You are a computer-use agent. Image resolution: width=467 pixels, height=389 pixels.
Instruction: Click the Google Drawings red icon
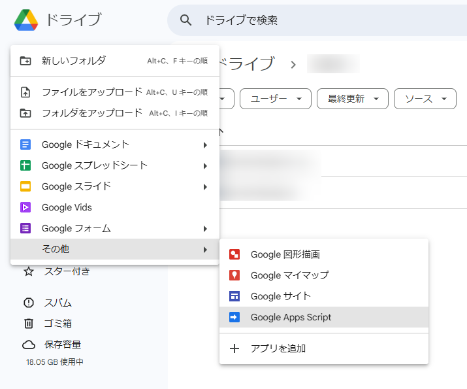click(x=234, y=254)
